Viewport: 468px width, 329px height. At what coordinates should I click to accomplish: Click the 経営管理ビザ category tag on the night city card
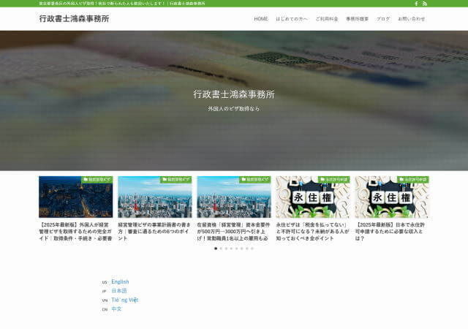click(97, 179)
